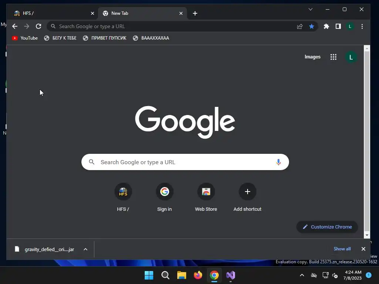Open the Sign in shortcut tile

(x=165, y=197)
